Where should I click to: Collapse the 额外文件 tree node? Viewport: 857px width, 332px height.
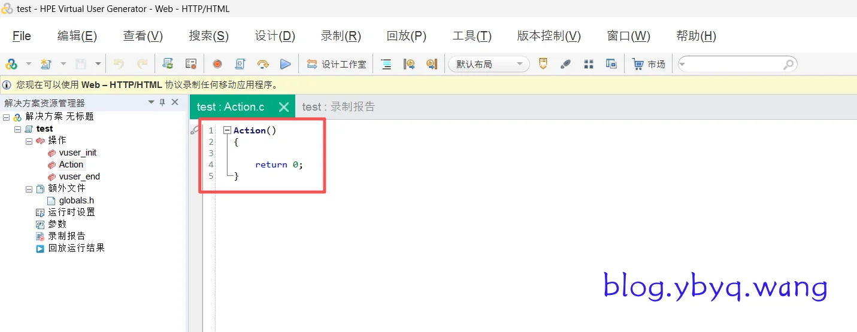click(x=29, y=189)
